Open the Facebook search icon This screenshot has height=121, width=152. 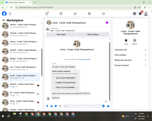click(10, 14)
